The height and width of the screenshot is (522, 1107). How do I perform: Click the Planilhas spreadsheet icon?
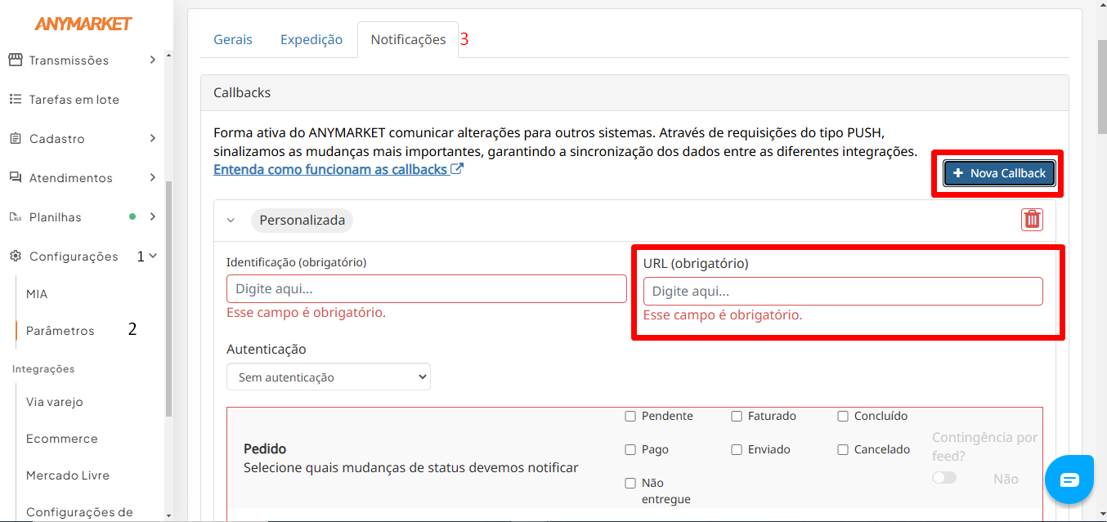[15, 216]
